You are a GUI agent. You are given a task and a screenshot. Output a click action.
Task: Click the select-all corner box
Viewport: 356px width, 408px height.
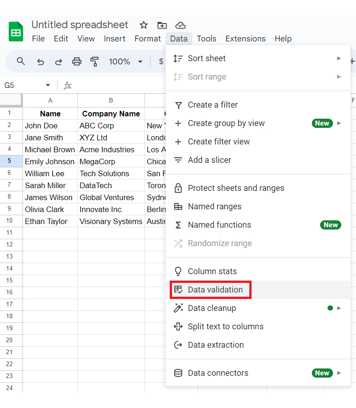click(11, 100)
